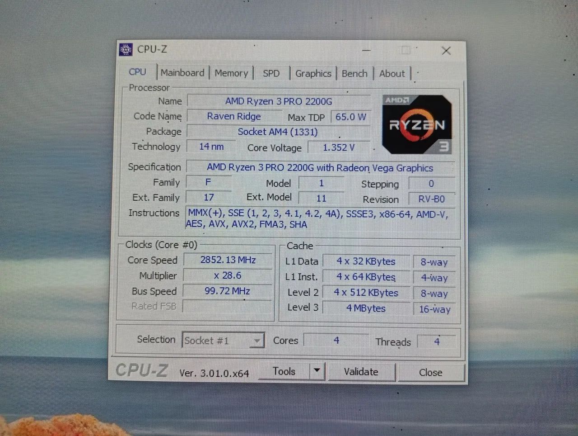Screen dimensions: 578x436
Task: Click the empty Rated FSB field
Action: click(227, 306)
